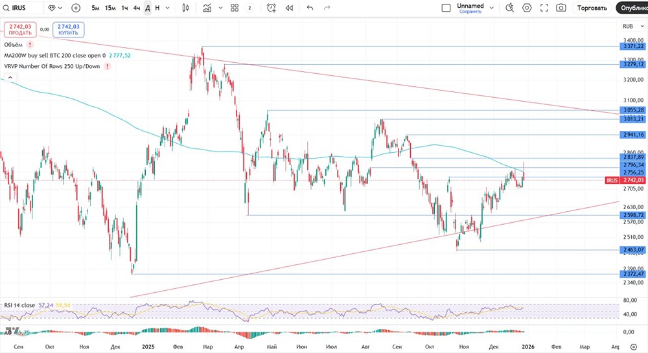Click the 2837,89 price axis label

click(632, 157)
